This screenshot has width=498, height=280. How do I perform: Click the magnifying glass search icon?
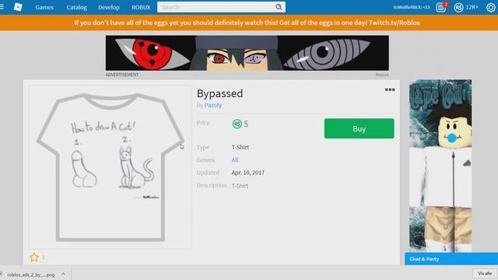(279, 7)
